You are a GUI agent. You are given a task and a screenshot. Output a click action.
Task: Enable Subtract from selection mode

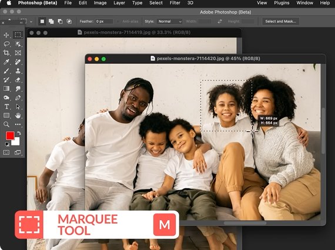coord(61,21)
